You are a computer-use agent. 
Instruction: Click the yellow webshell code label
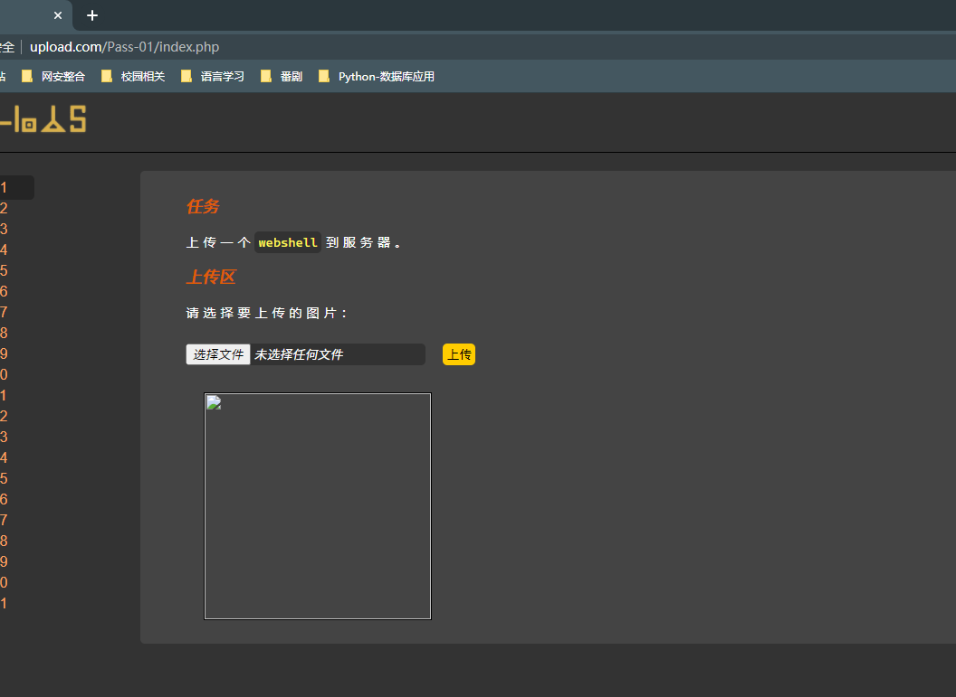(288, 242)
